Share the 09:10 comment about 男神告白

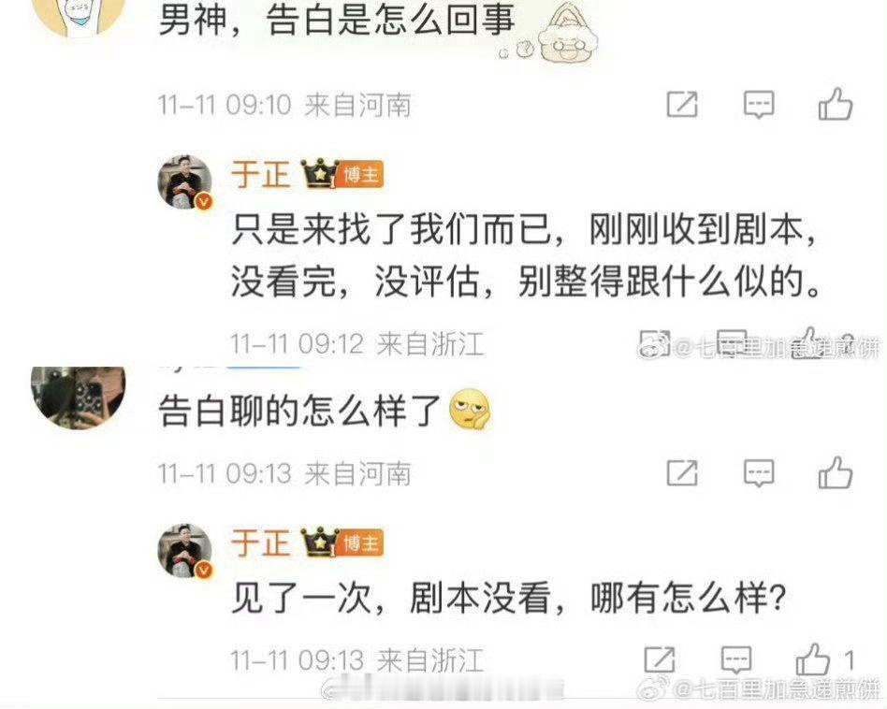[x=682, y=105]
